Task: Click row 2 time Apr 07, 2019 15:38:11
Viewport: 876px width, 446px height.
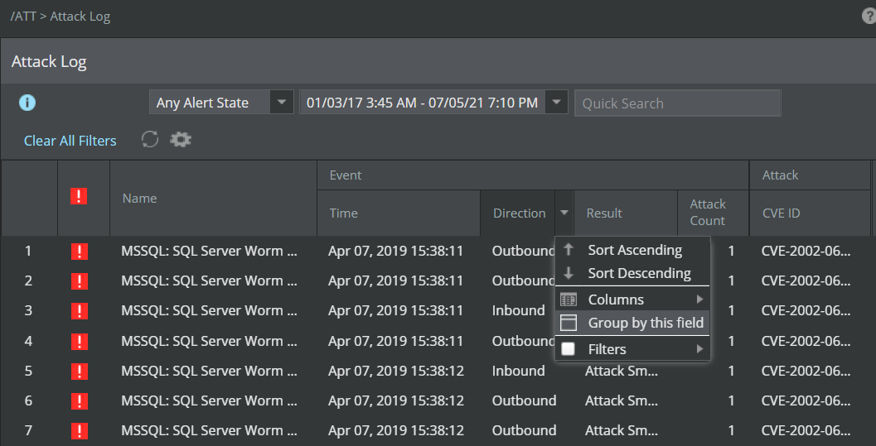Action: [x=395, y=281]
